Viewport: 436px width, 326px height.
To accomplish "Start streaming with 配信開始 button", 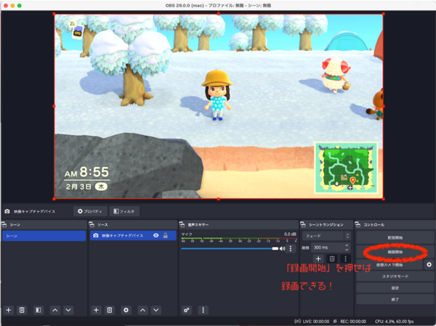I will (395, 237).
